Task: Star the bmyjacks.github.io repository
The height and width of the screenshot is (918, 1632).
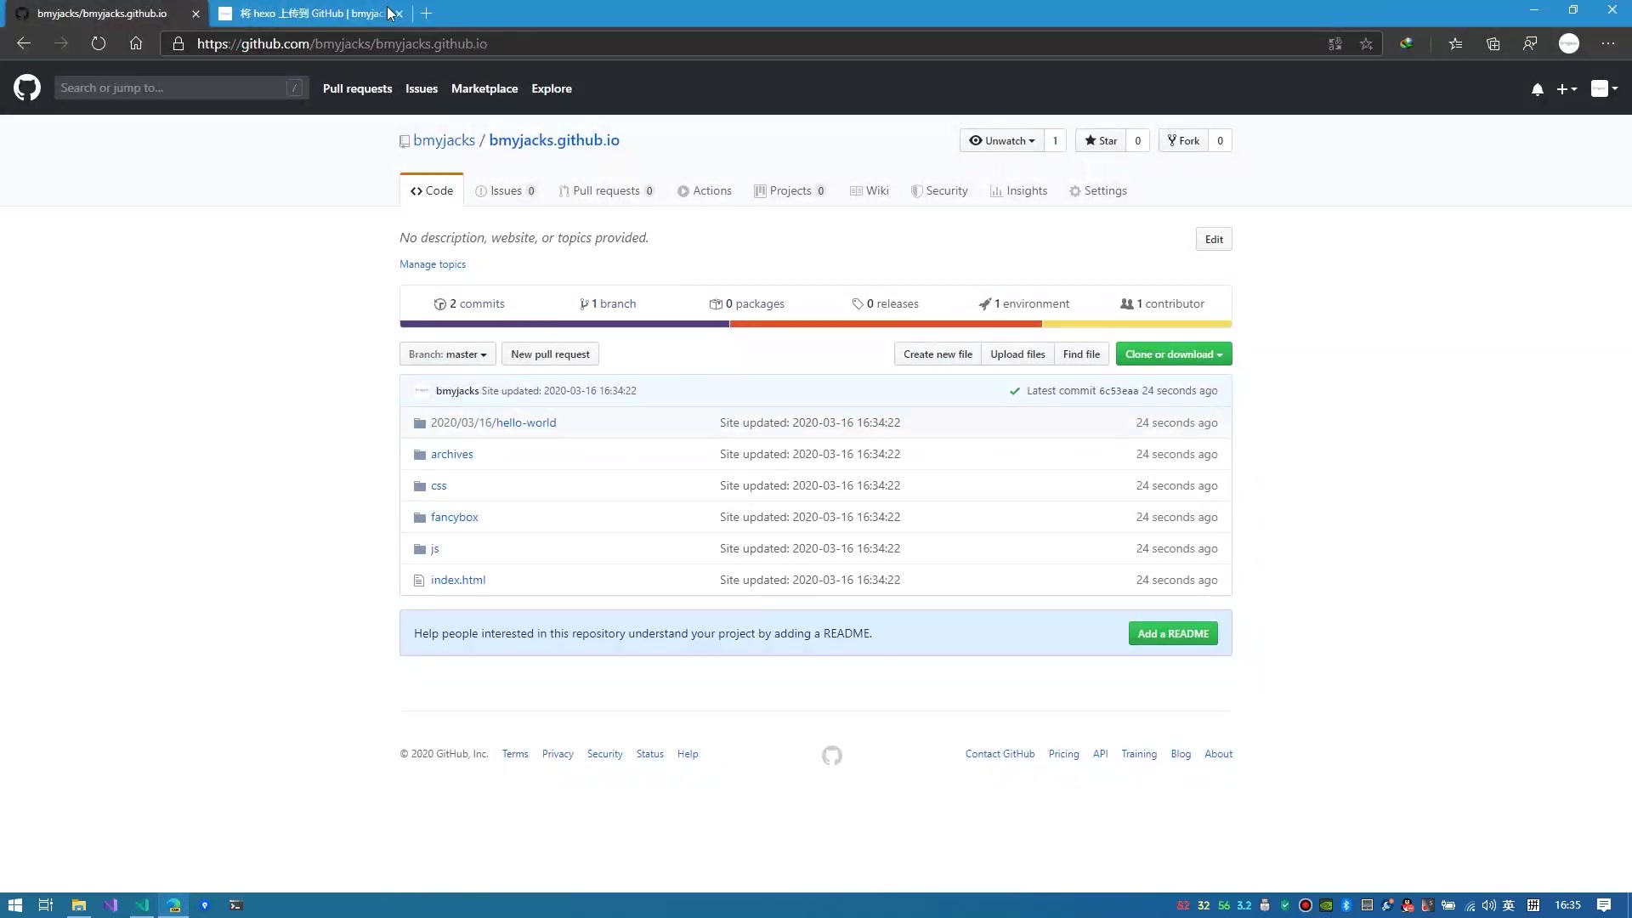Action: [1101, 140]
